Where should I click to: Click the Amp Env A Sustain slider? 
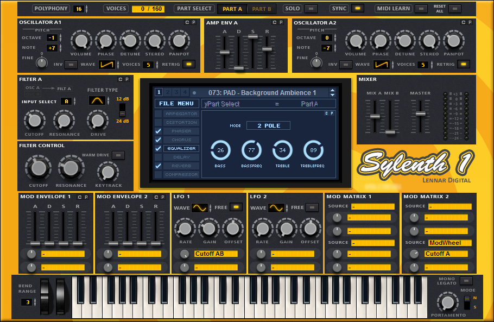(x=252, y=36)
